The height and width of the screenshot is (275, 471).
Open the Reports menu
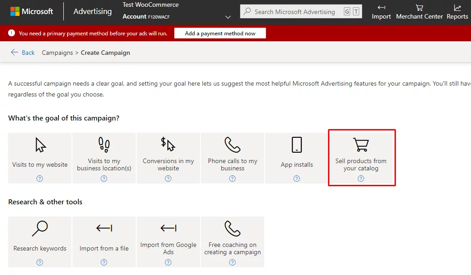tap(457, 12)
